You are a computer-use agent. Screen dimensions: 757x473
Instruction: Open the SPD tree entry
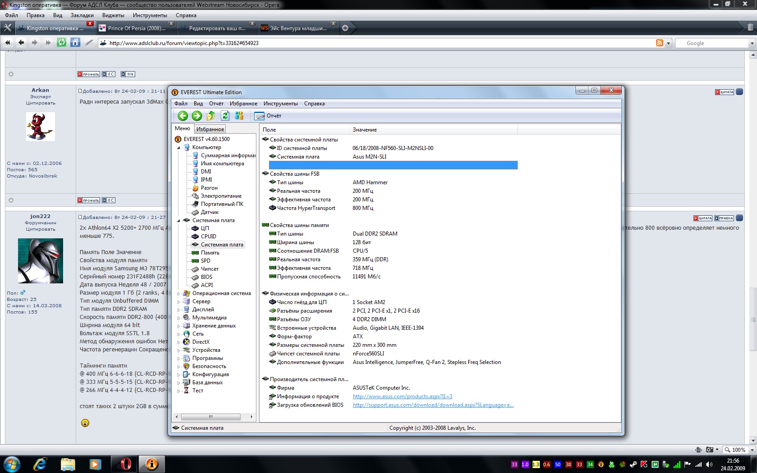pyautogui.click(x=205, y=261)
